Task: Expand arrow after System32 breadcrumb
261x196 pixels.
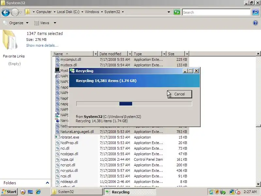Action: tap(123, 12)
